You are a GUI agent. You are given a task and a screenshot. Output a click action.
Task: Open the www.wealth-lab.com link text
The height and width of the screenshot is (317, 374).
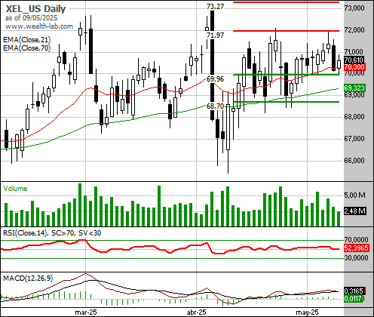[x=39, y=26]
